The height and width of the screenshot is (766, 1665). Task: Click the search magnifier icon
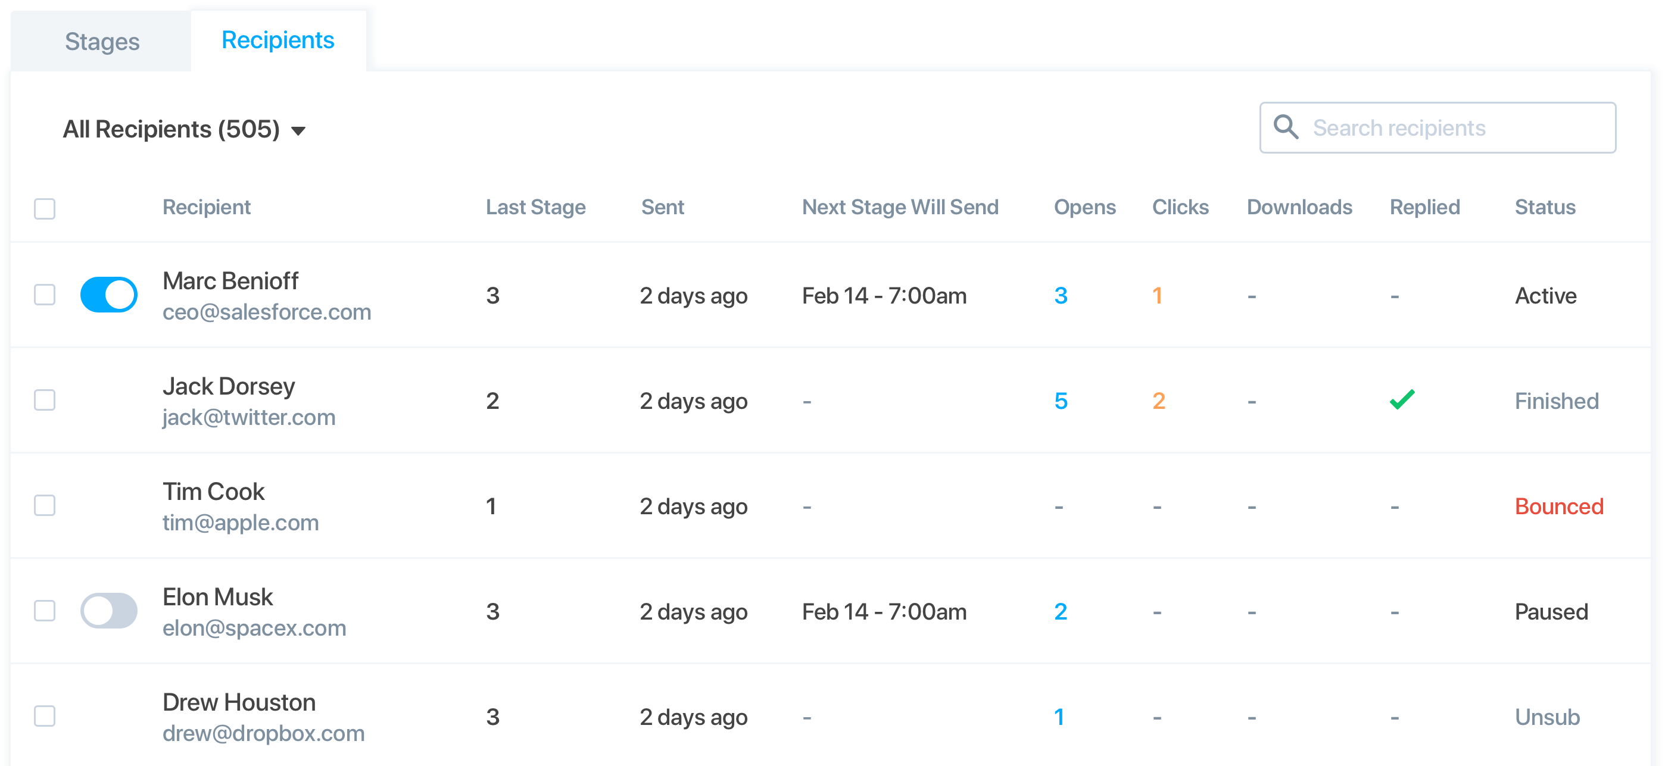click(x=1285, y=127)
